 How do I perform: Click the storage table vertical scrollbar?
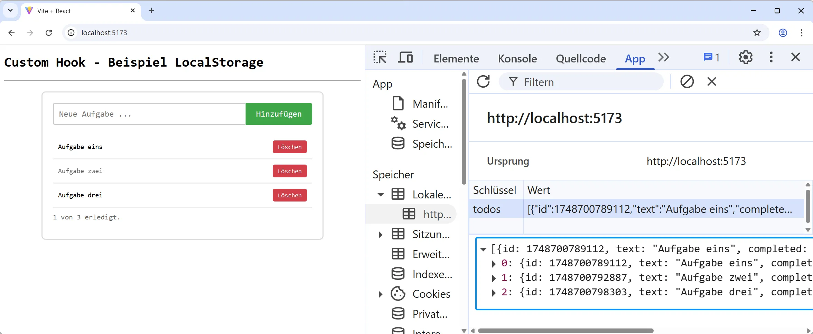coord(808,206)
